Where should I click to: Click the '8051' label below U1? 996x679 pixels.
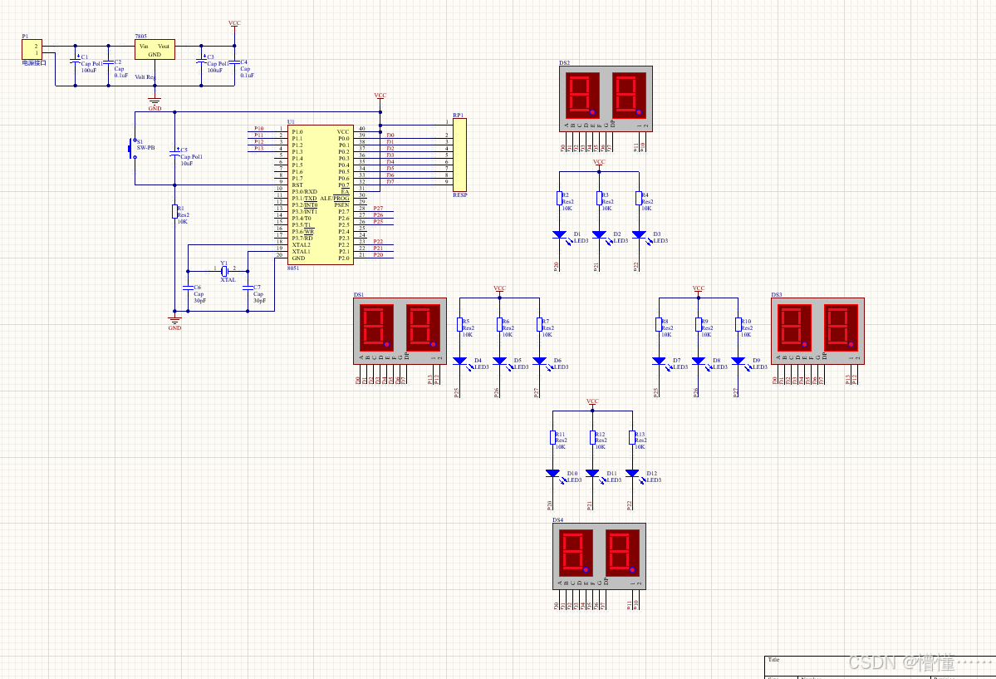pyautogui.click(x=293, y=268)
